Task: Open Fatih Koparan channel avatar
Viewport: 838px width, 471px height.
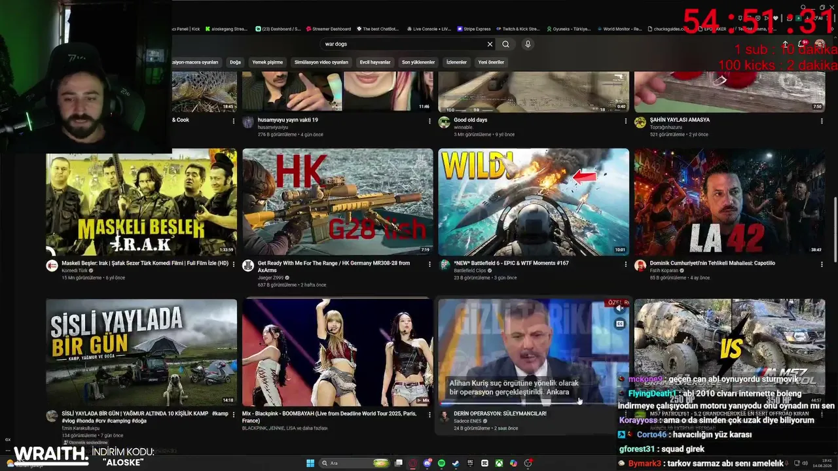Action: (640, 266)
